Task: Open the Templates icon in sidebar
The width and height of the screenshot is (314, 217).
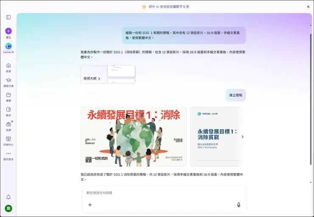Action: tap(8, 109)
